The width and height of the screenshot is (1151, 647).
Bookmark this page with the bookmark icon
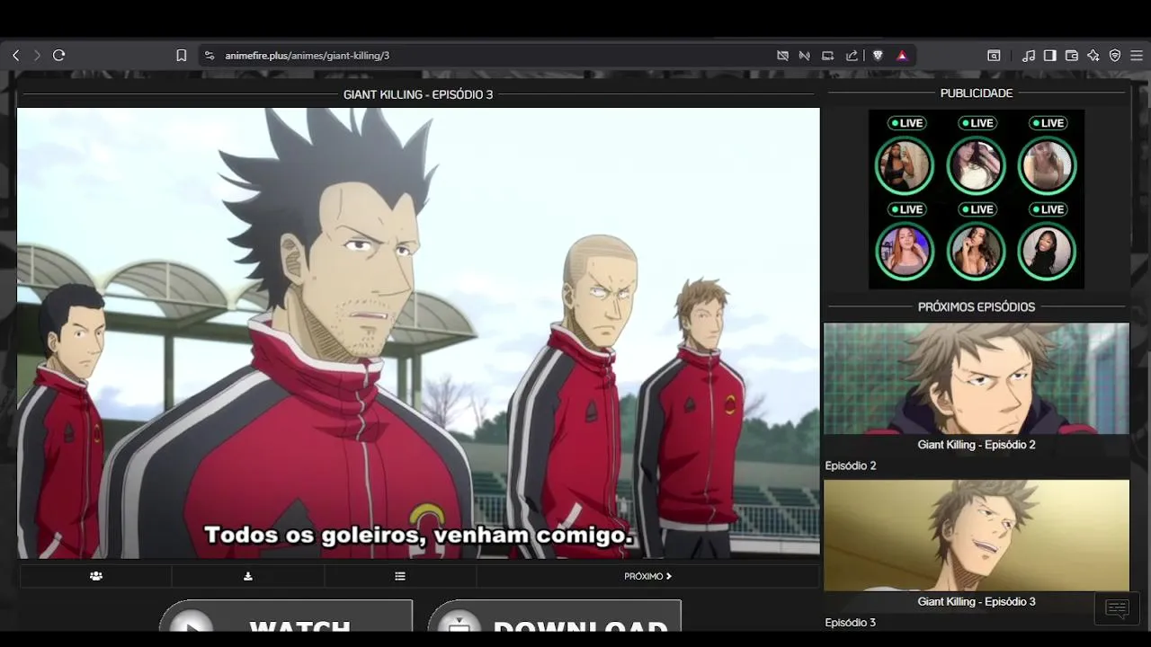click(181, 56)
